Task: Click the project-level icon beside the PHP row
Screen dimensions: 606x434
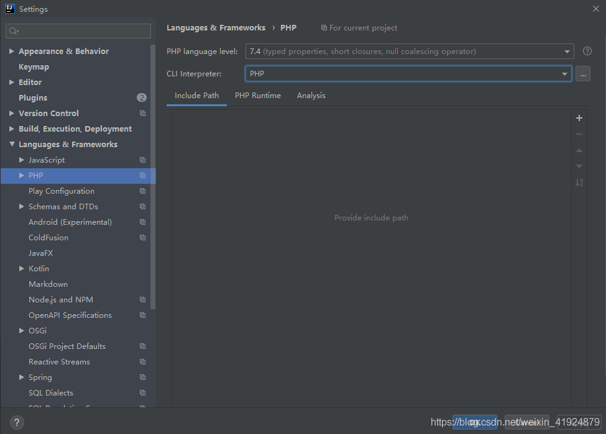Action: pos(142,175)
